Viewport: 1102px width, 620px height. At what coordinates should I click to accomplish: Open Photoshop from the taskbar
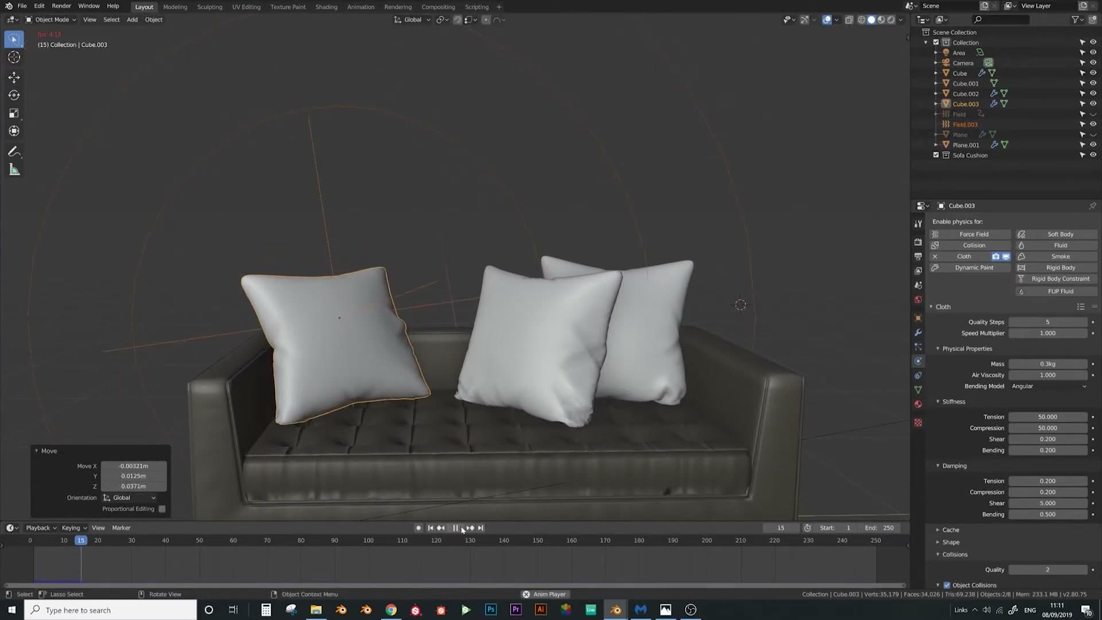pyautogui.click(x=491, y=610)
